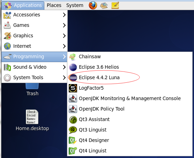Choose the Graphics category

point(35,36)
